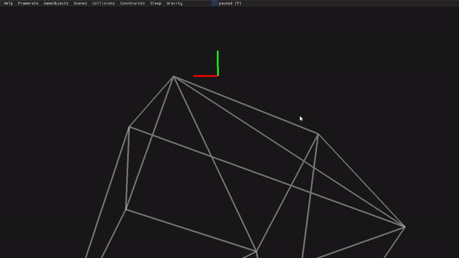Select the bottom-center wireframe vertex
The height and width of the screenshot is (258, 459).
(256, 251)
